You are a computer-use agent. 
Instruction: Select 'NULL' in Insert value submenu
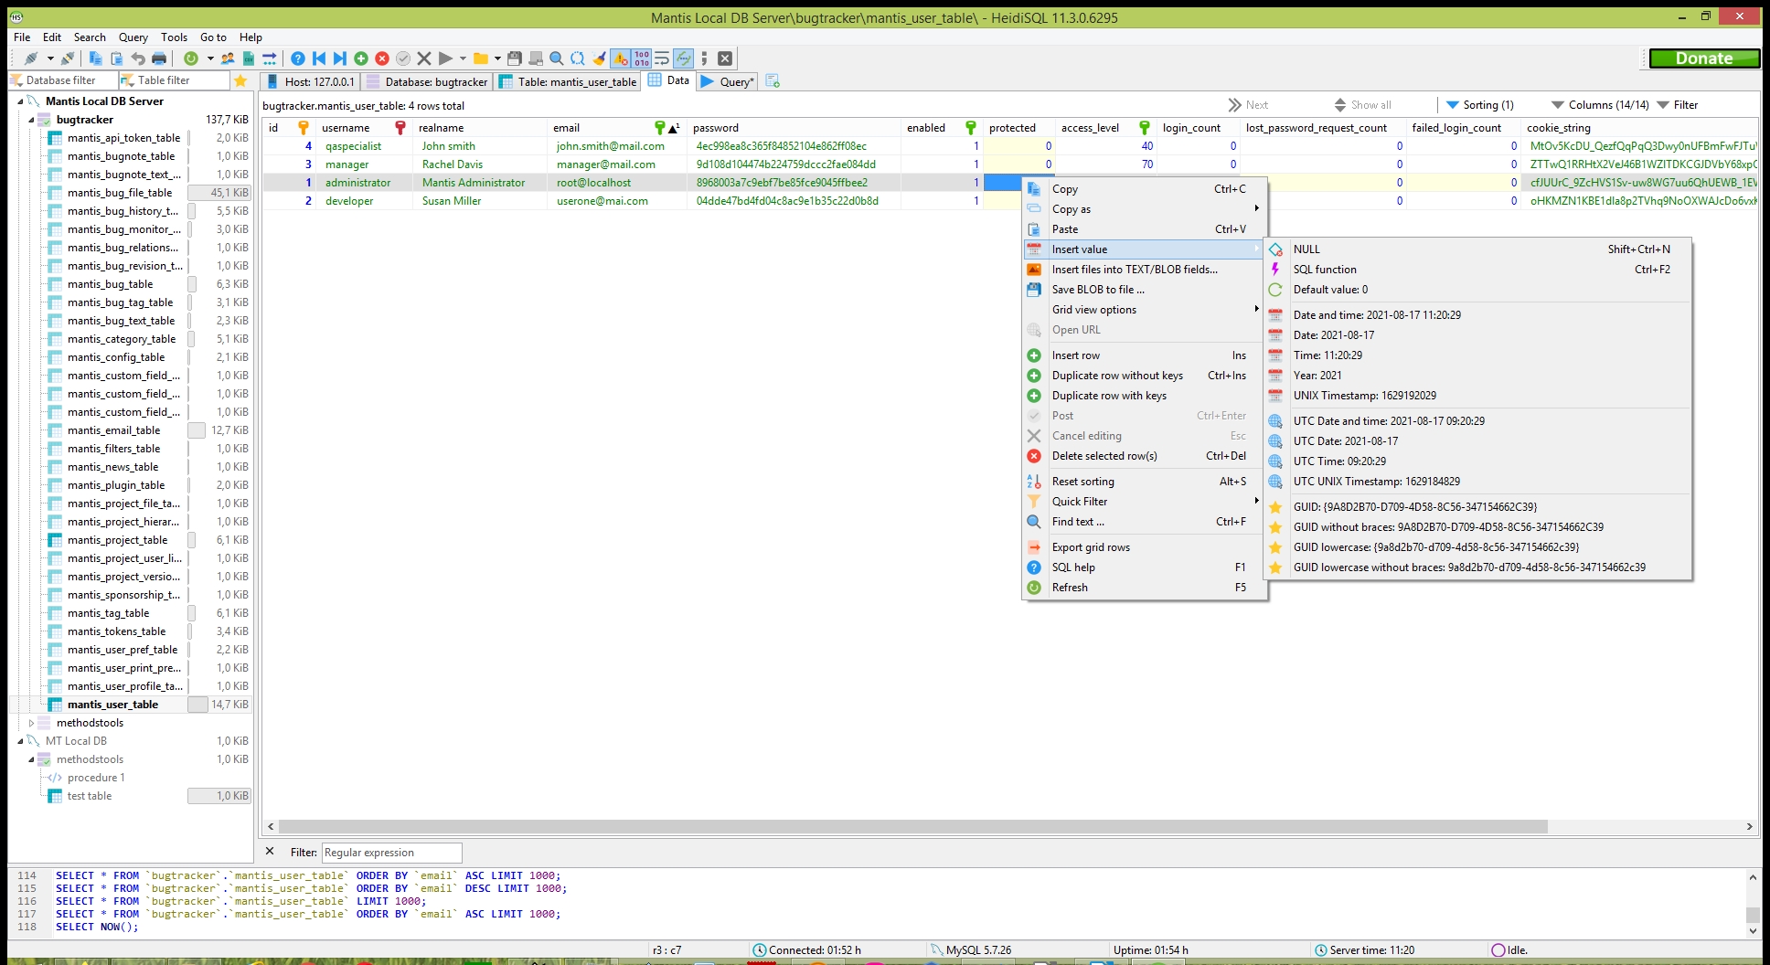(1306, 249)
